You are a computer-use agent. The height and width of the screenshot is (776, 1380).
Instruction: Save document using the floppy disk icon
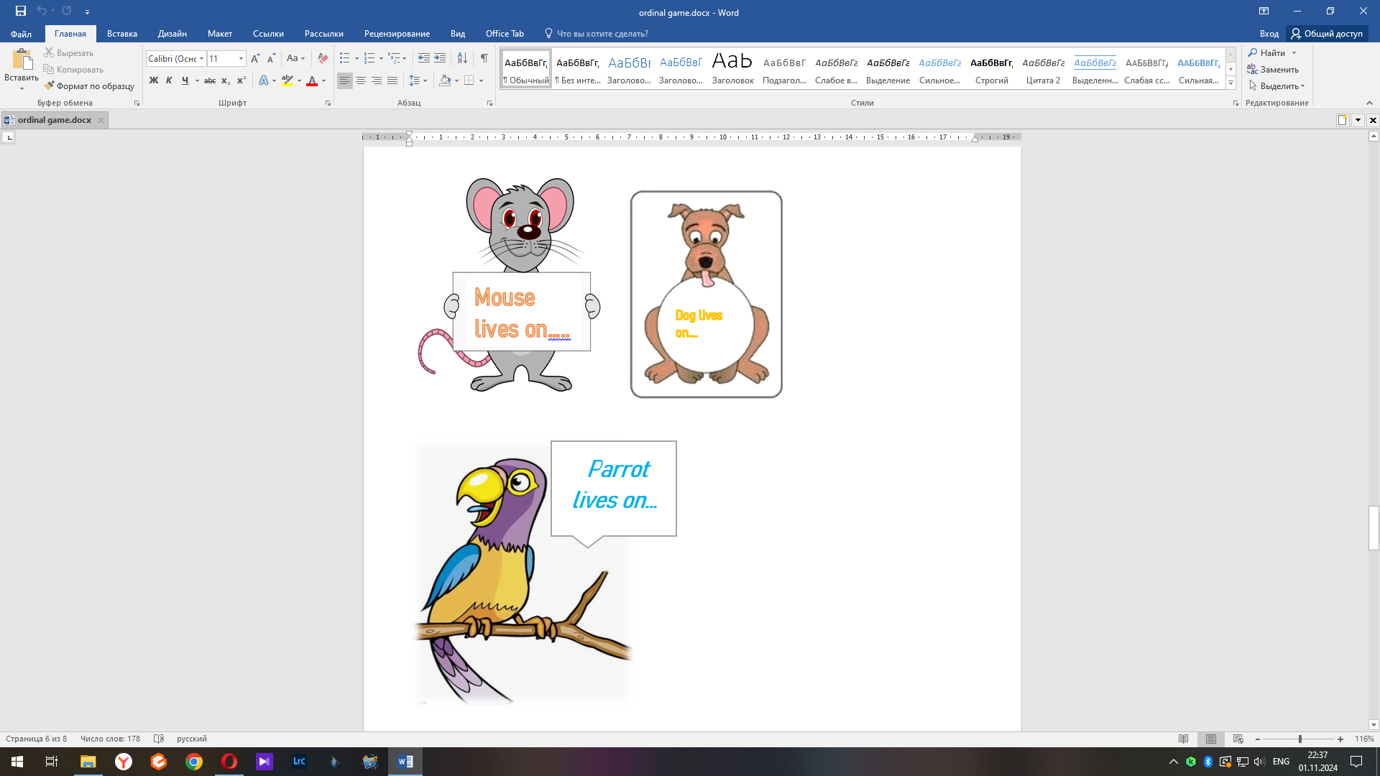(21, 11)
